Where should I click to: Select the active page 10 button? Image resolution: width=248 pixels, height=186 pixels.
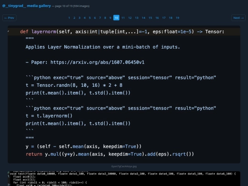(116, 18)
